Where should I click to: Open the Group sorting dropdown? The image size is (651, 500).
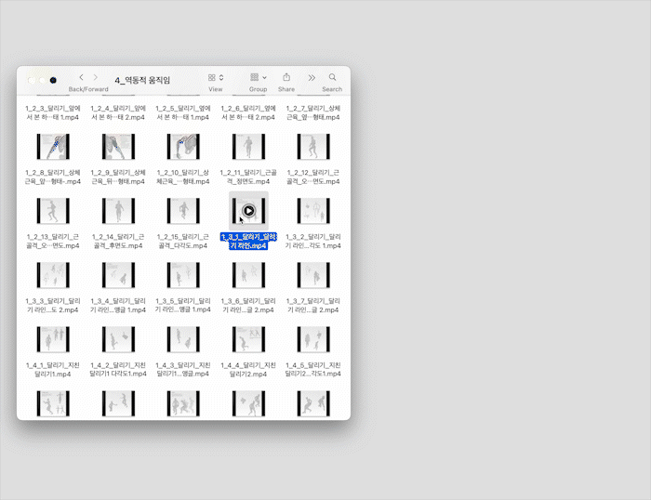[258, 77]
